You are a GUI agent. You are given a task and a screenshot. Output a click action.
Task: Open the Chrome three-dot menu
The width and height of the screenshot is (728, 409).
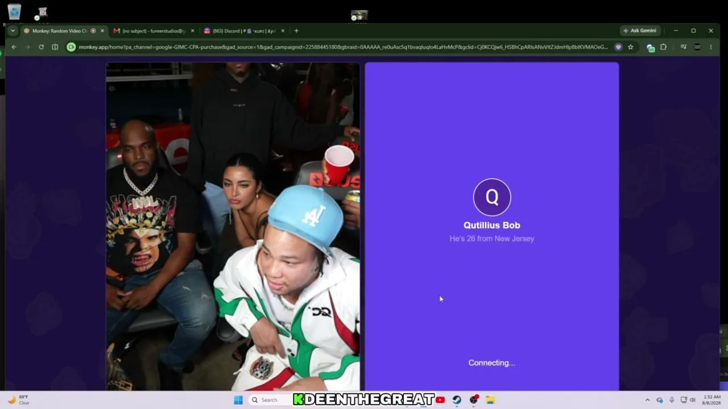[x=710, y=47]
